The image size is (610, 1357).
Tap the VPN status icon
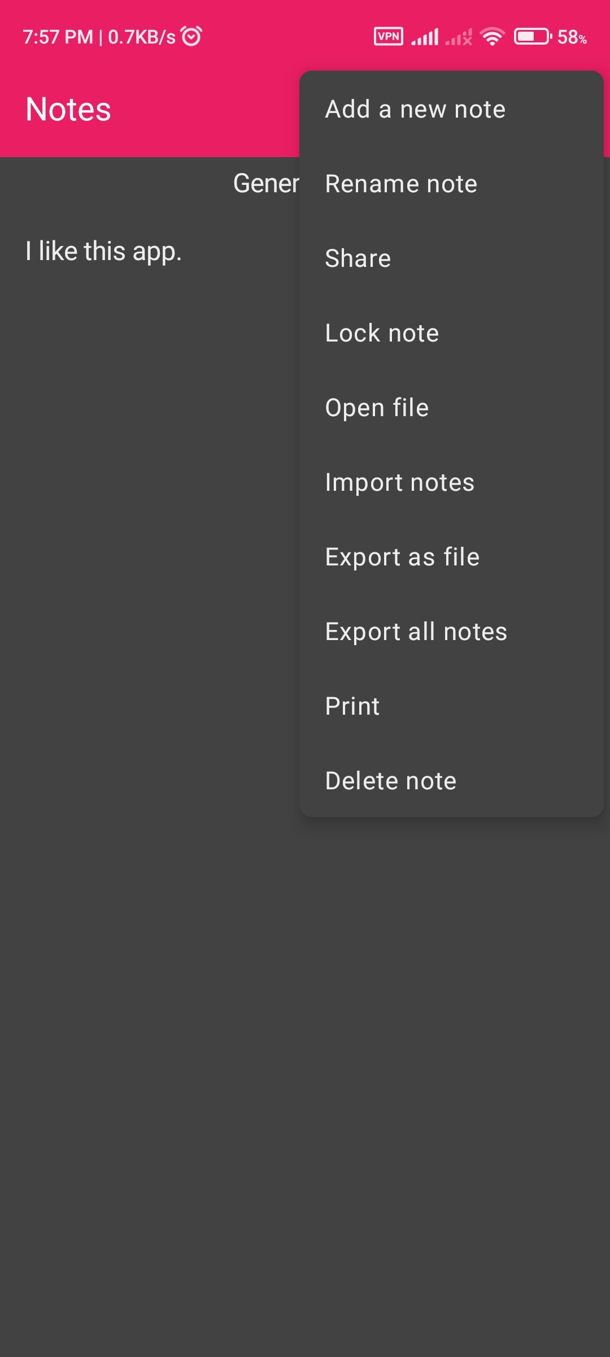(x=389, y=37)
